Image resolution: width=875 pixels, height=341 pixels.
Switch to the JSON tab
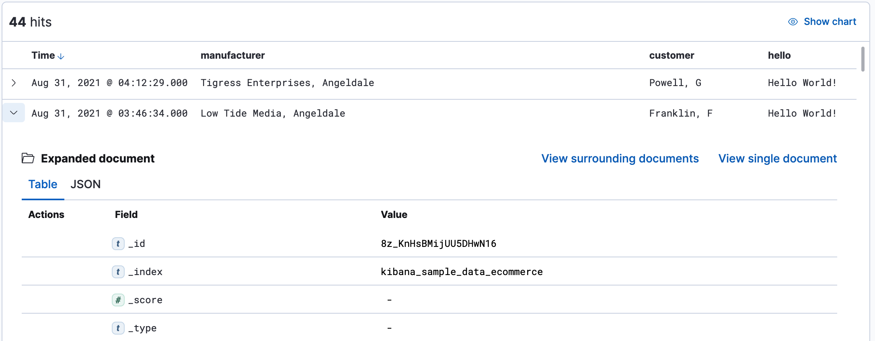click(x=85, y=185)
